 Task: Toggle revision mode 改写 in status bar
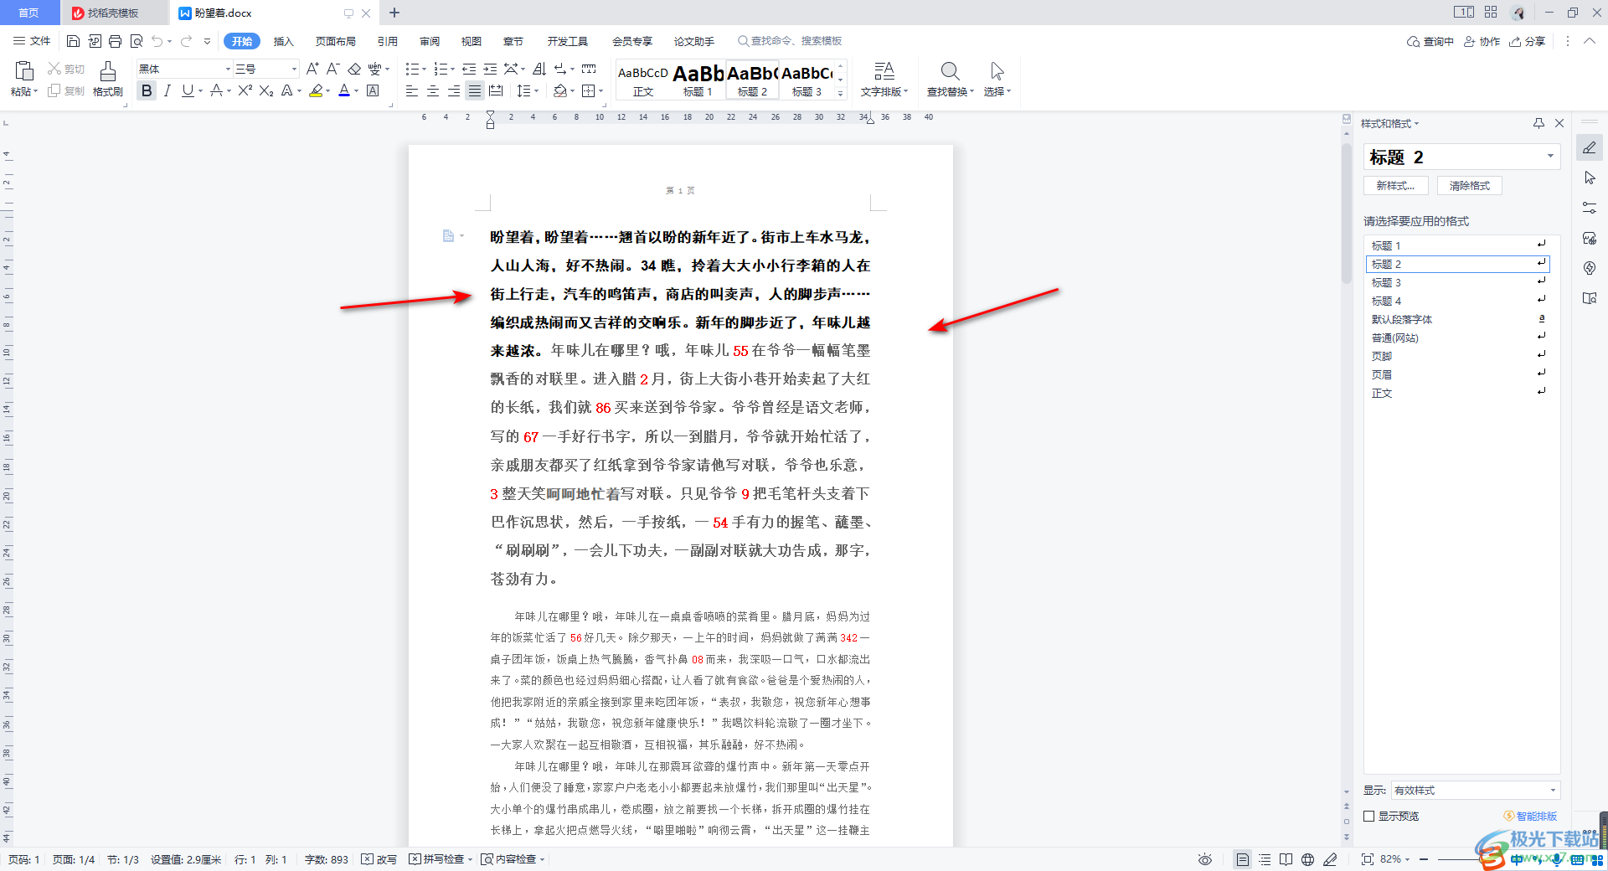point(379,859)
